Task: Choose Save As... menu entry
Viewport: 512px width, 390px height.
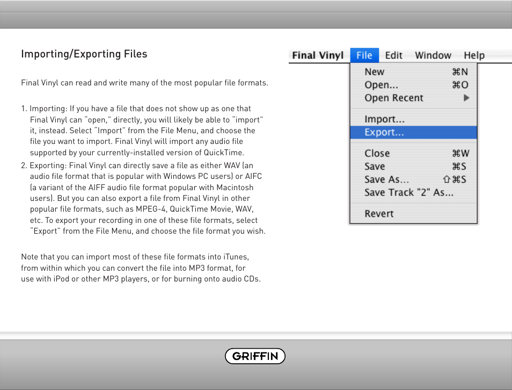Action: point(413,179)
